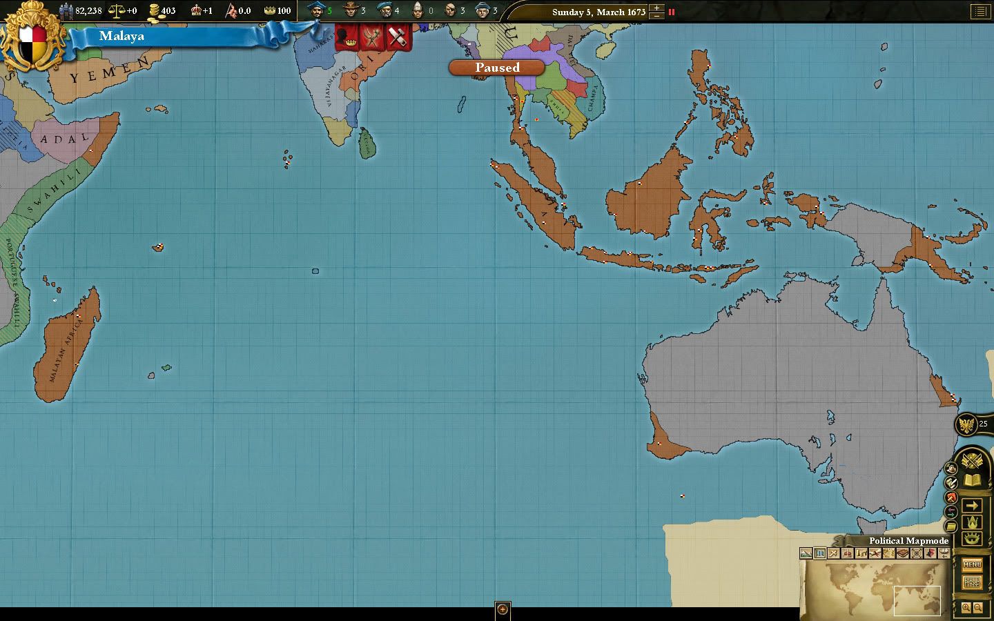The width and height of the screenshot is (994, 621).
Task: Switch to the fifth mapmode icon with figures
Action: 861,553
